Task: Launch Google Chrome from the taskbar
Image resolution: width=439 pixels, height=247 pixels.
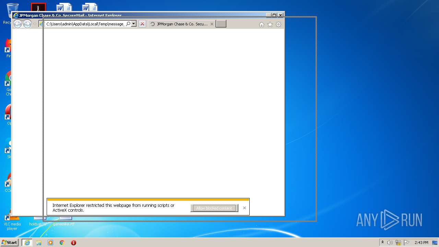Action: pyautogui.click(x=62, y=243)
